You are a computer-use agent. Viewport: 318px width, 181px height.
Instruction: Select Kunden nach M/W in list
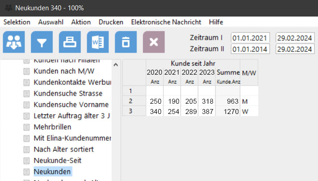(70, 71)
